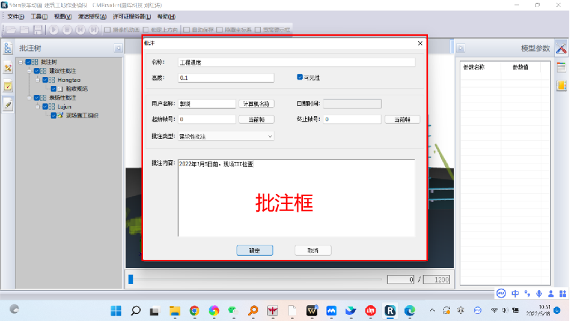This screenshot has height=321, width=570.
Task: Open the 文件(F) menu
Action: [15, 16]
